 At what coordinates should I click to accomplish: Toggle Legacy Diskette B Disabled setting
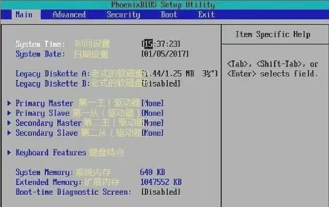coord(162,83)
